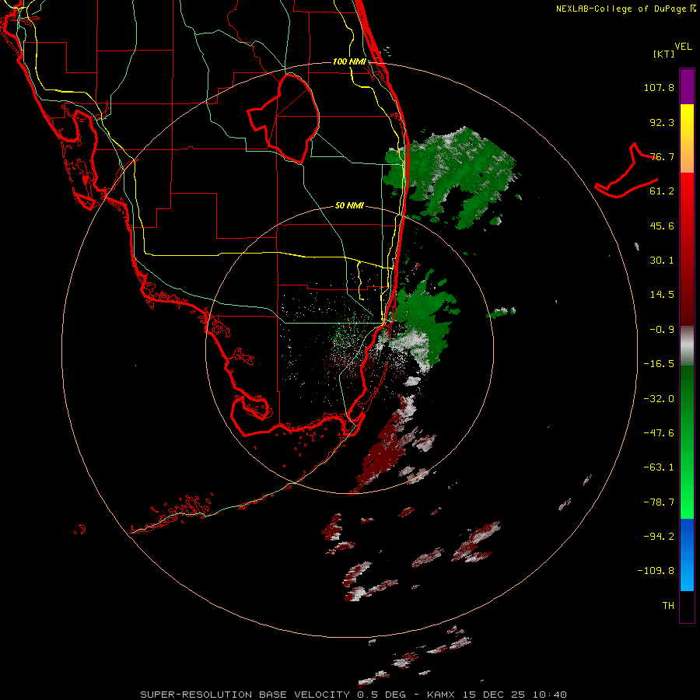The image size is (700, 700).
Task: Click the -109.8 value on the velocity scale
Action: click(656, 571)
